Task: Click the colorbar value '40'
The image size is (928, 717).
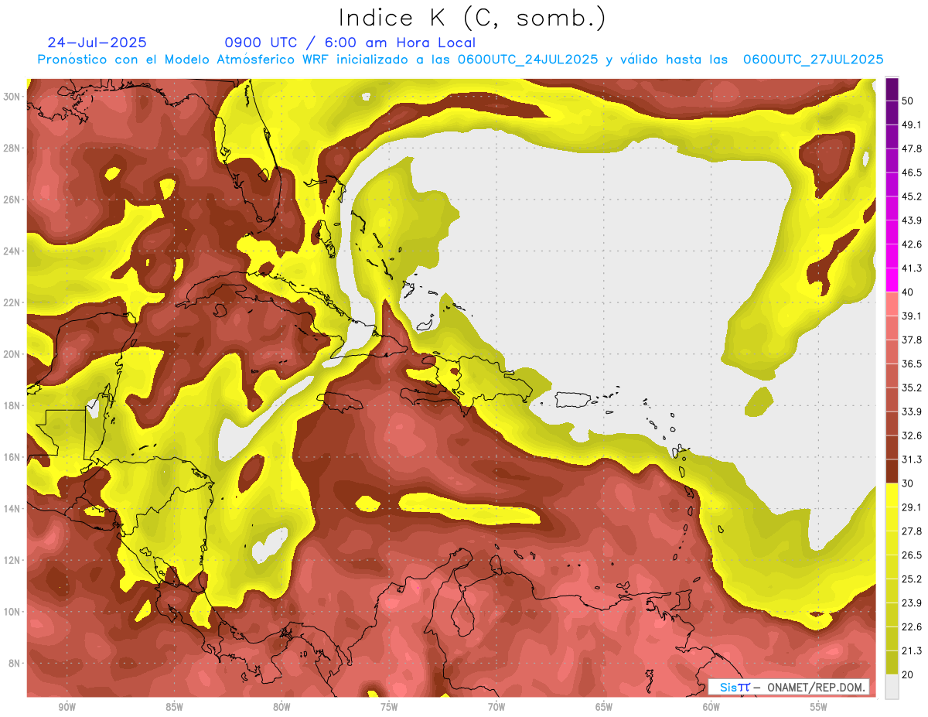Action: click(908, 292)
